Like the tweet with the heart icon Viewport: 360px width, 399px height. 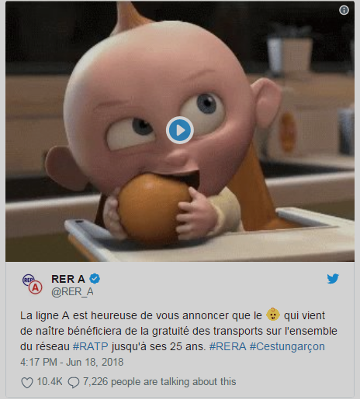pos(27,383)
